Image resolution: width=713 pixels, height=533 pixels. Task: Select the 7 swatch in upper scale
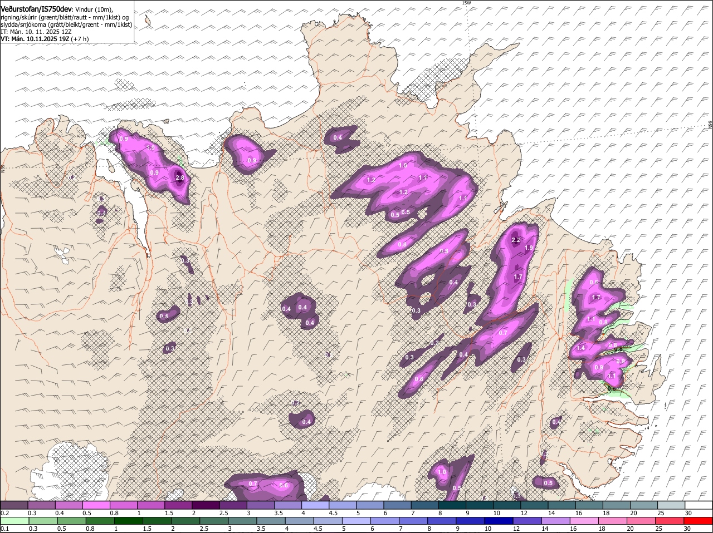click(x=424, y=505)
